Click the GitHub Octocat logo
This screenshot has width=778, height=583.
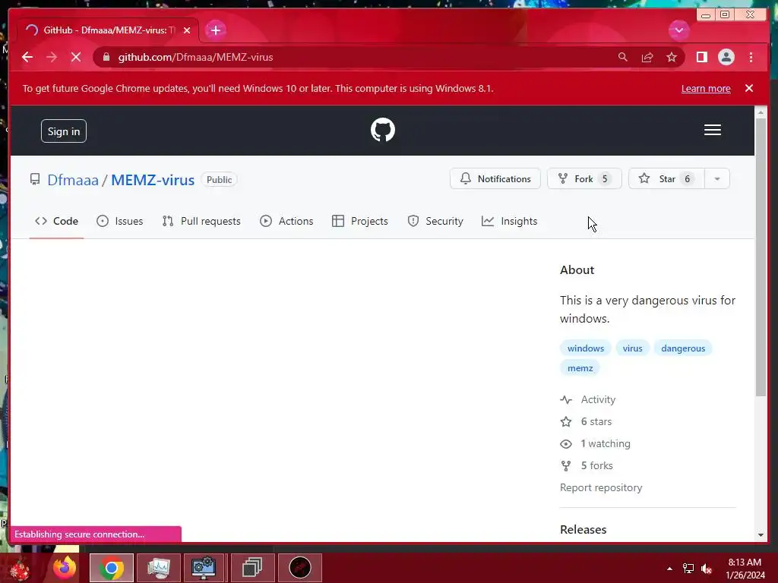click(x=383, y=130)
